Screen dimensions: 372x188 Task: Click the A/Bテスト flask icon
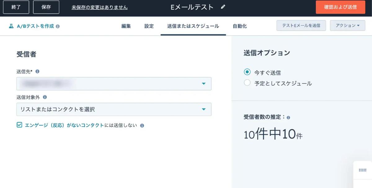click(x=11, y=26)
